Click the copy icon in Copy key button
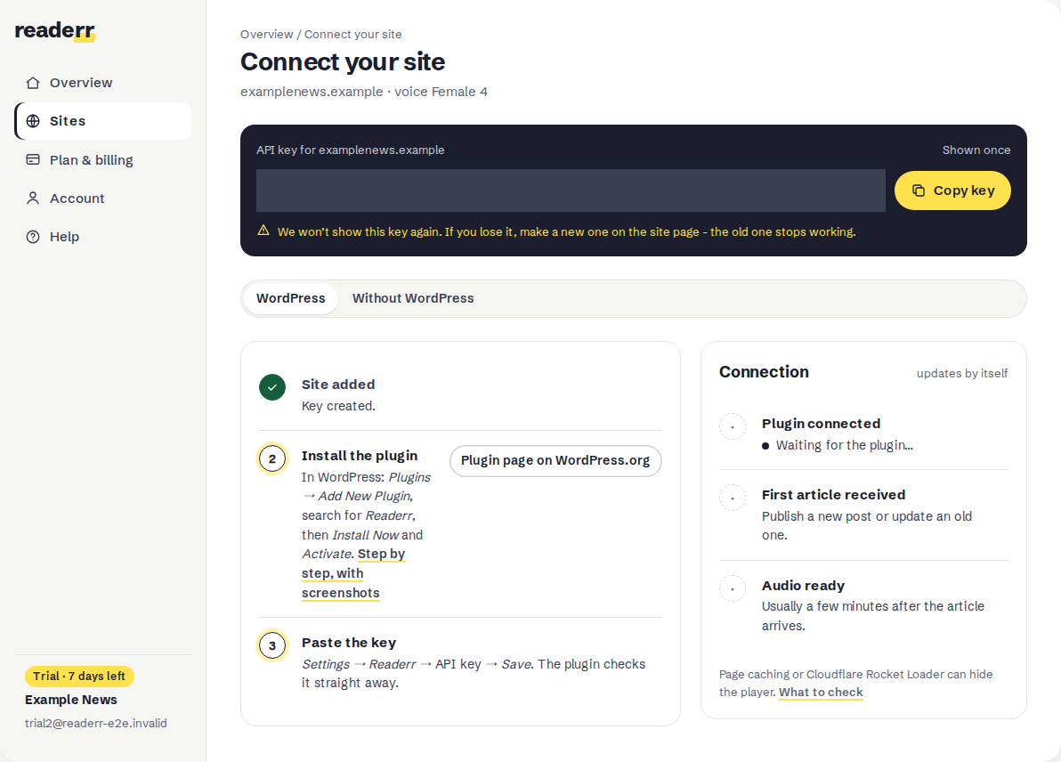The height and width of the screenshot is (762, 1061). pos(919,190)
